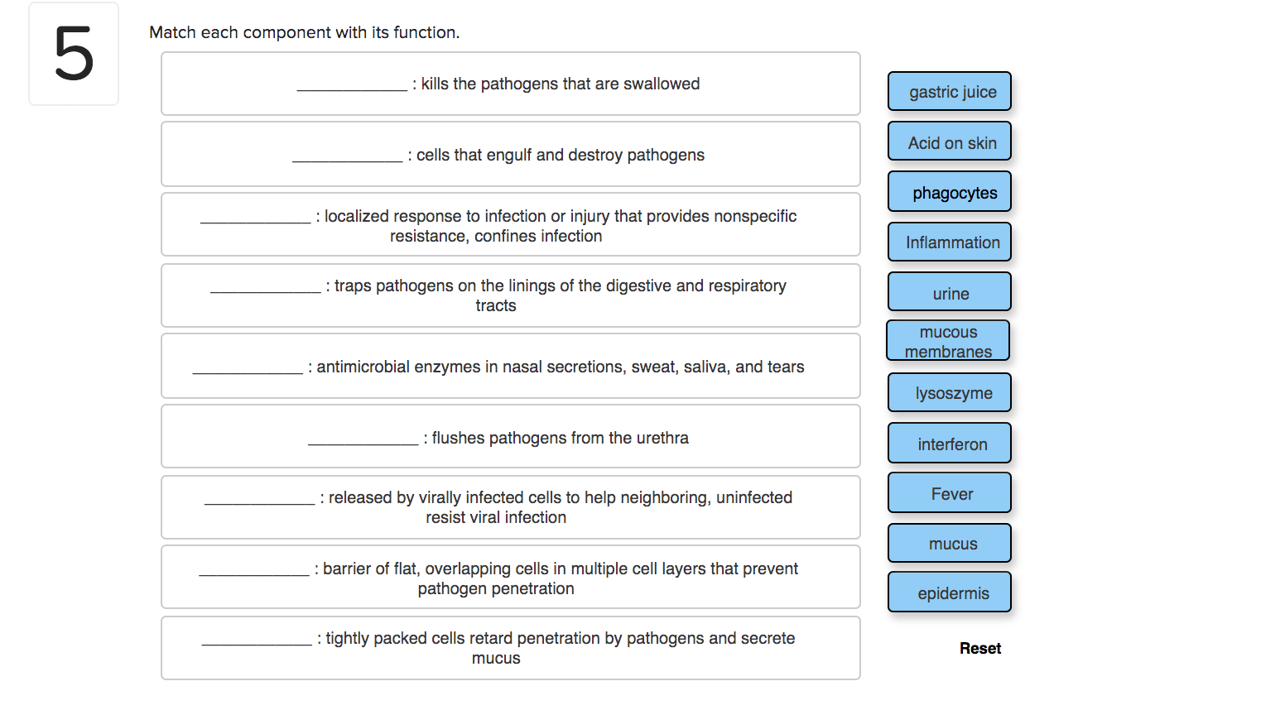Click blank for flushes pathogens from urethra

[363, 439]
